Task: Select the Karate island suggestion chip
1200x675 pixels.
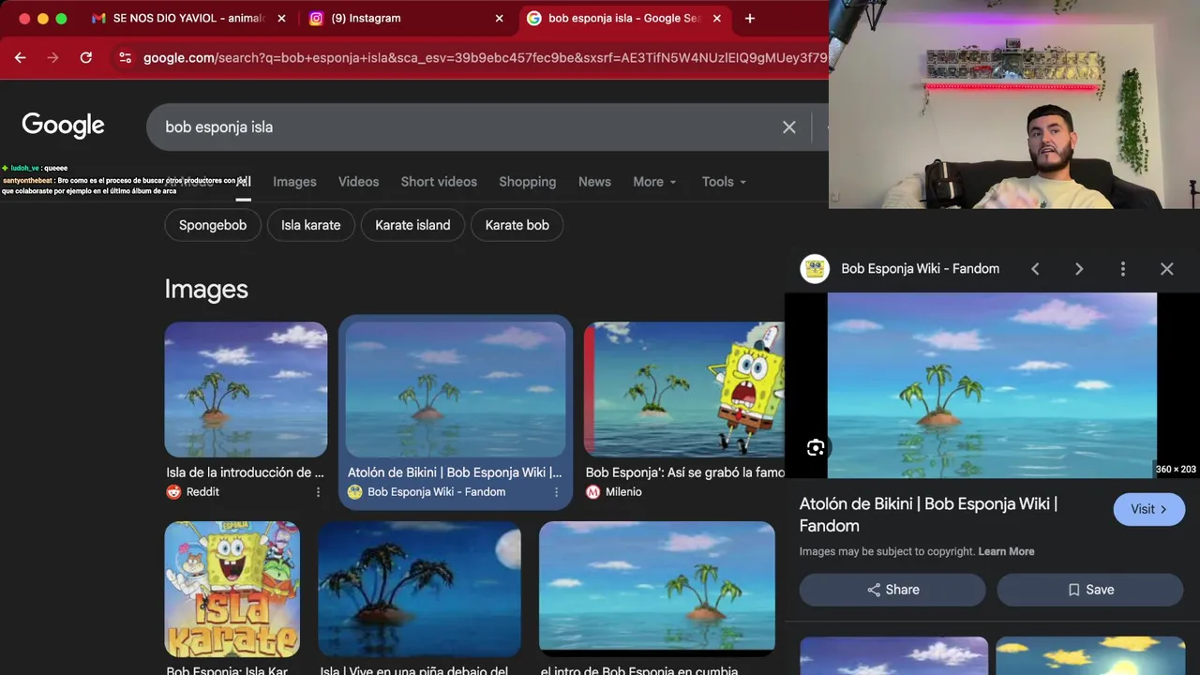Action: (x=412, y=225)
